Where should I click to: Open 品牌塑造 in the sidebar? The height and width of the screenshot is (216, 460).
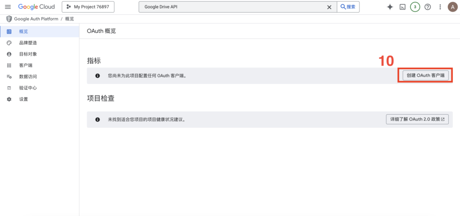[28, 43]
